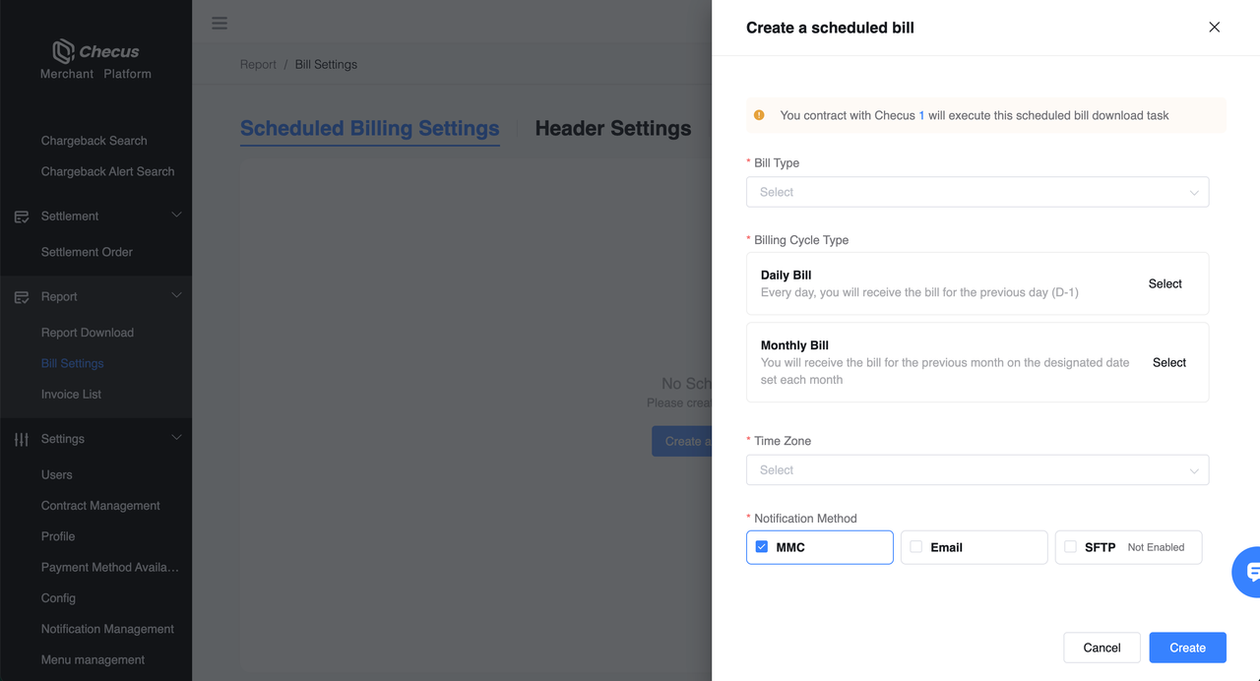Image resolution: width=1260 pixels, height=681 pixels.
Task: Open the blue chat support bubble
Action: tap(1250, 572)
